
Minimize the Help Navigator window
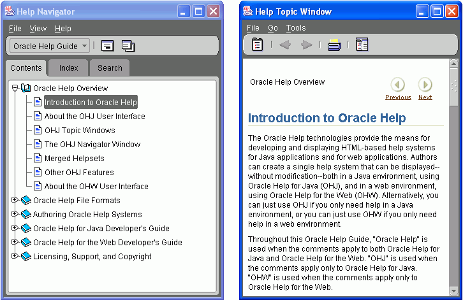[184, 11]
